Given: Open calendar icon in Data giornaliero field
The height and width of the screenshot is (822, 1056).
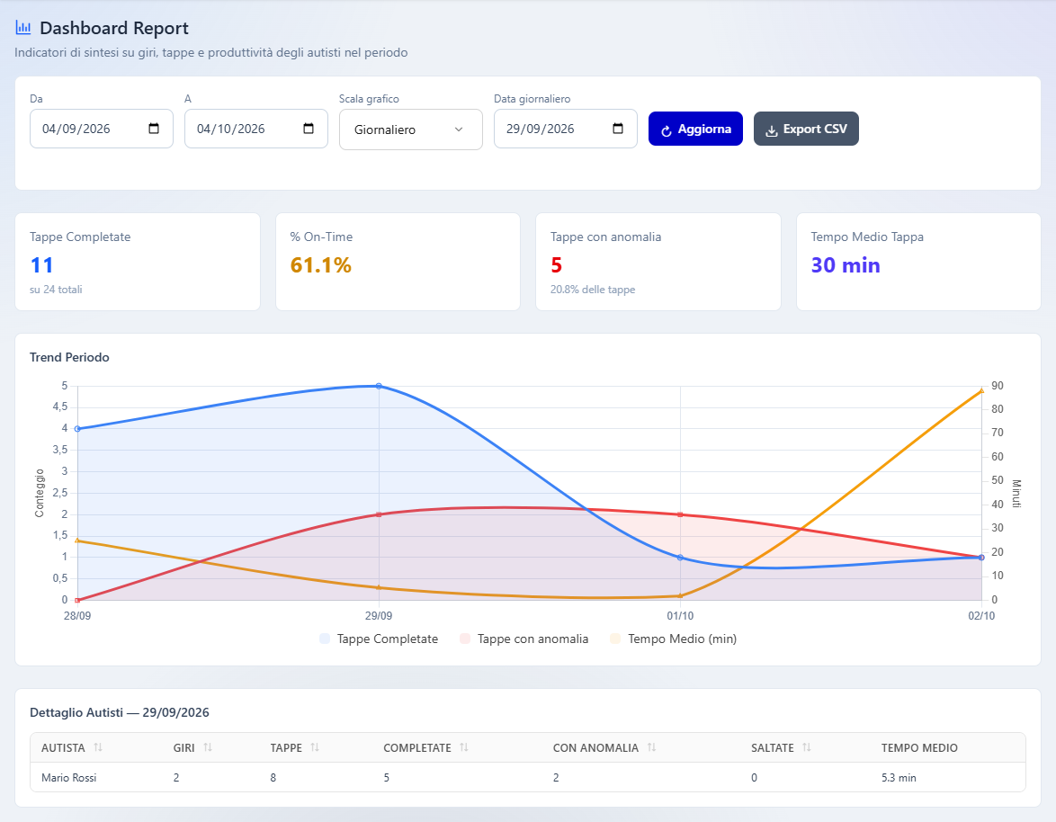Looking at the screenshot, I should (x=618, y=129).
